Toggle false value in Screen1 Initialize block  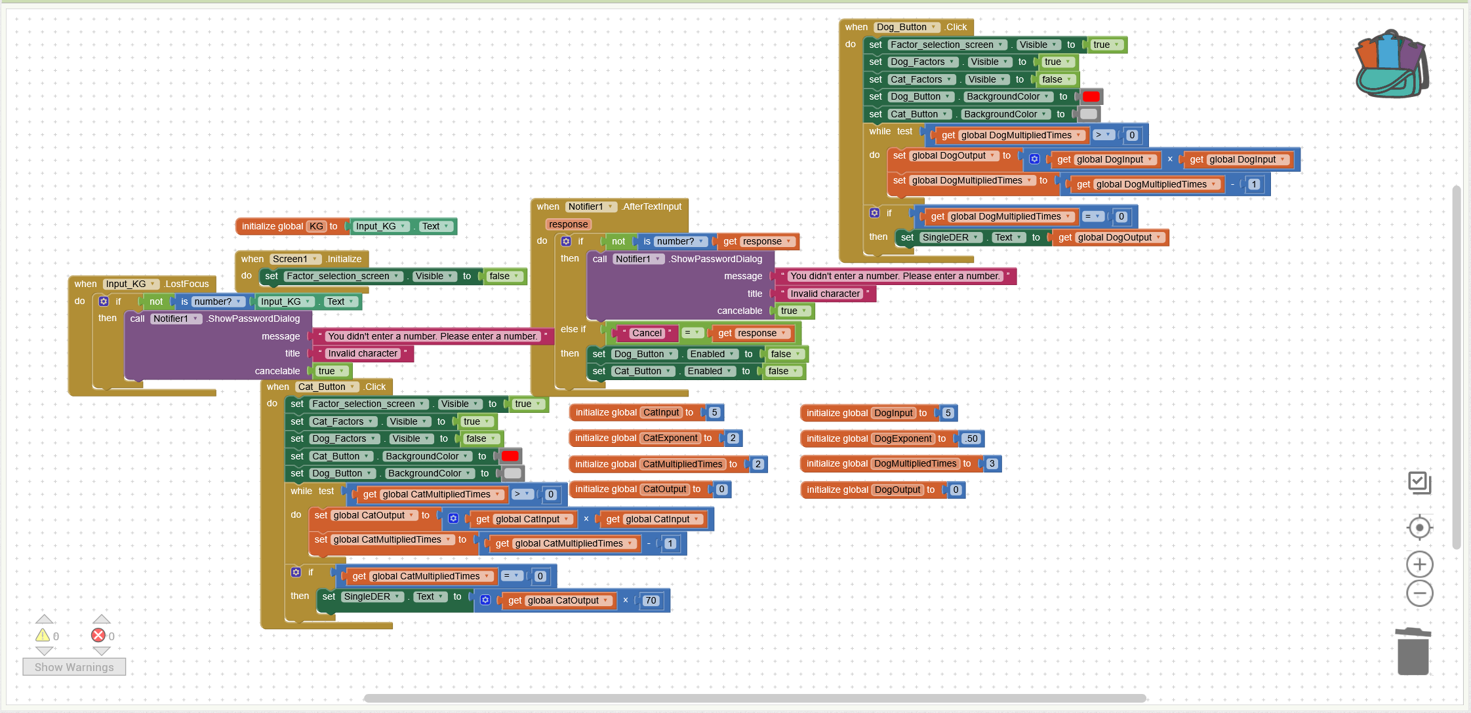pyautogui.click(x=503, y=277)
